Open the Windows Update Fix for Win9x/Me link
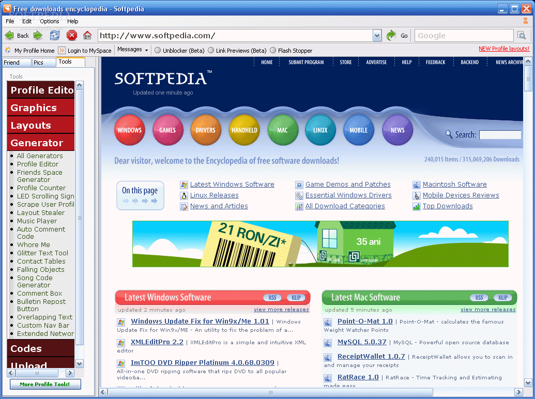Image resolution: width=535 pixels, height=399 pixels. tap(200, 321)
